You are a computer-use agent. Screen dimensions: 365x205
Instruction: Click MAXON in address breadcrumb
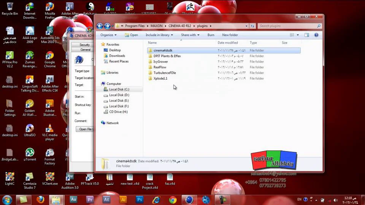156,26
